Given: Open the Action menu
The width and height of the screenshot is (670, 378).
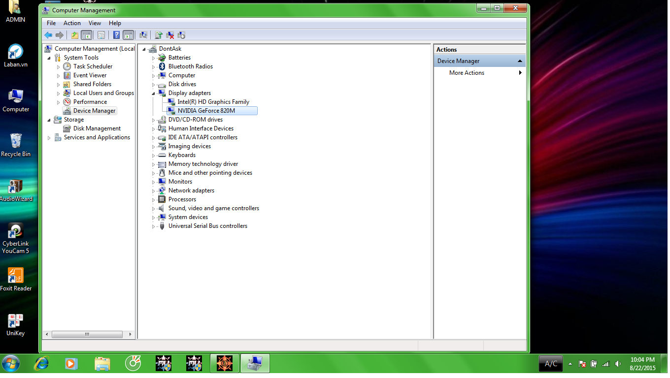Looking at the screenshot, I should [72, 23].
